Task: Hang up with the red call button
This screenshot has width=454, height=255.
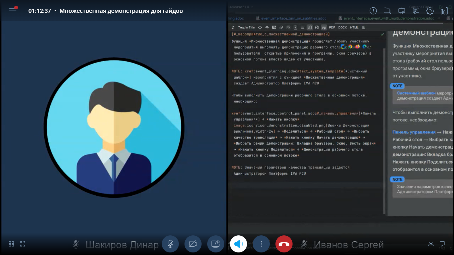Action: click(284, 244)
